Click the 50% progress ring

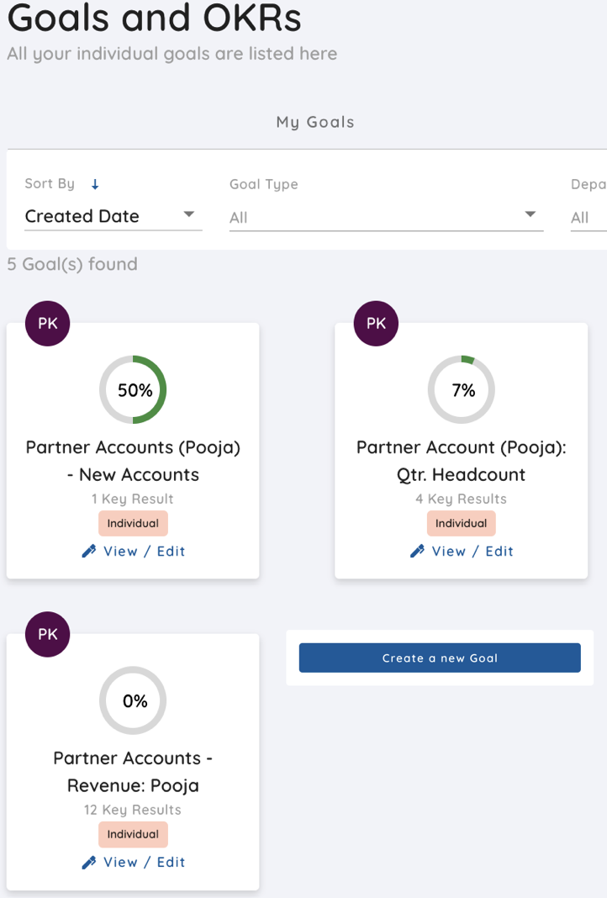click(x=133, y=390)
